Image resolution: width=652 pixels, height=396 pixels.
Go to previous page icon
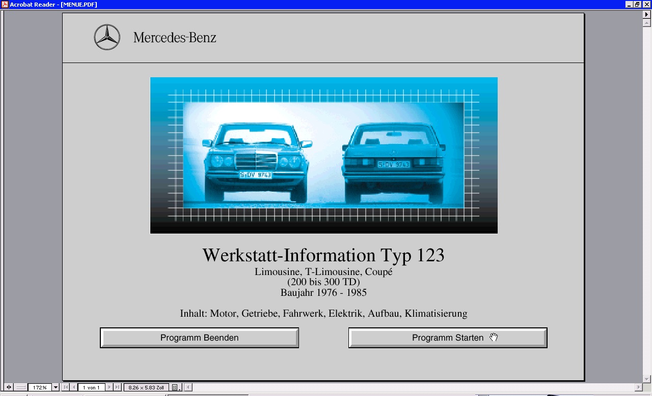(x=74, y=387)
